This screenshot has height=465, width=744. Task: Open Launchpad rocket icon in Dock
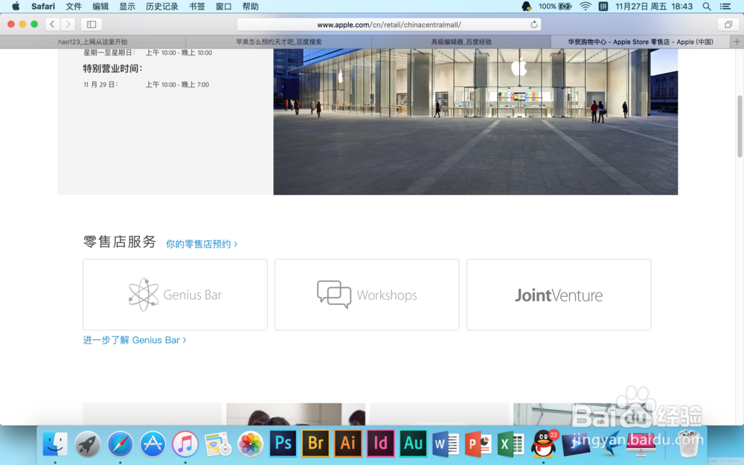87,444
